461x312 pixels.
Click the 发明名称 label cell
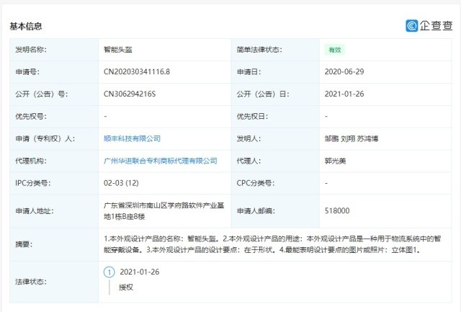coord(54,50)
